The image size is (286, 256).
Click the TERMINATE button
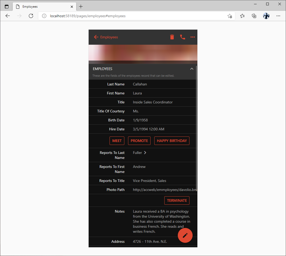tap(177, 200)
